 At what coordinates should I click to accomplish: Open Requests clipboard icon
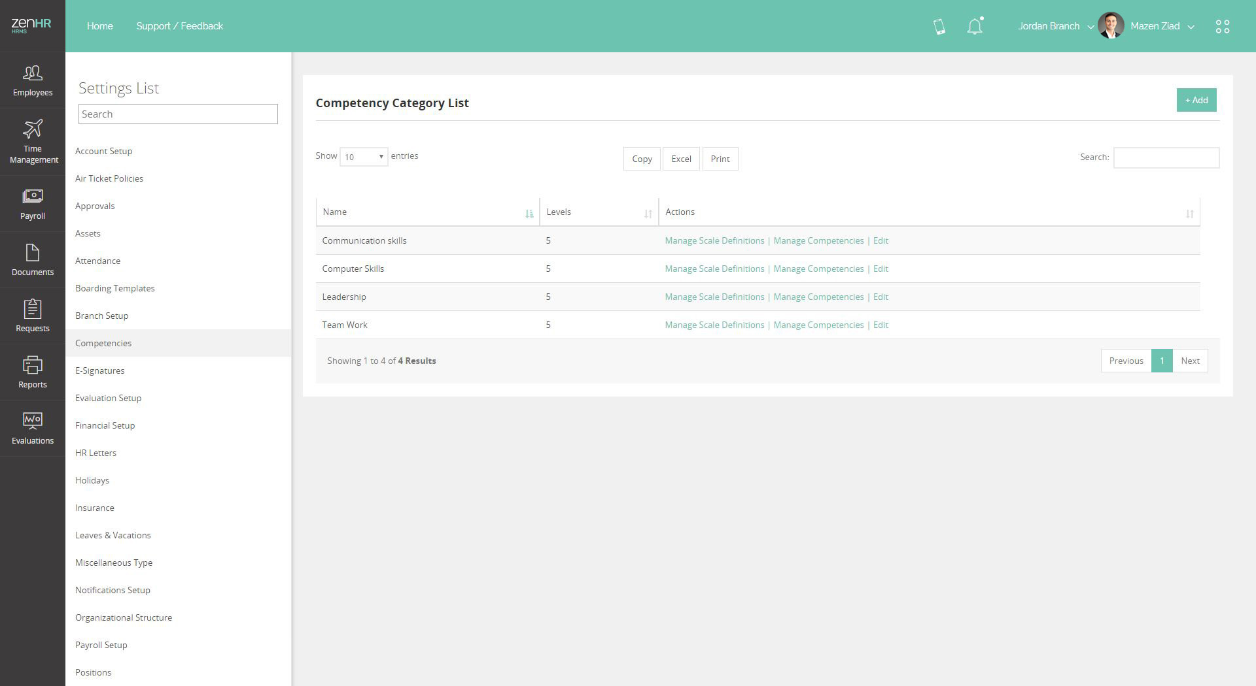pos(32,309)
